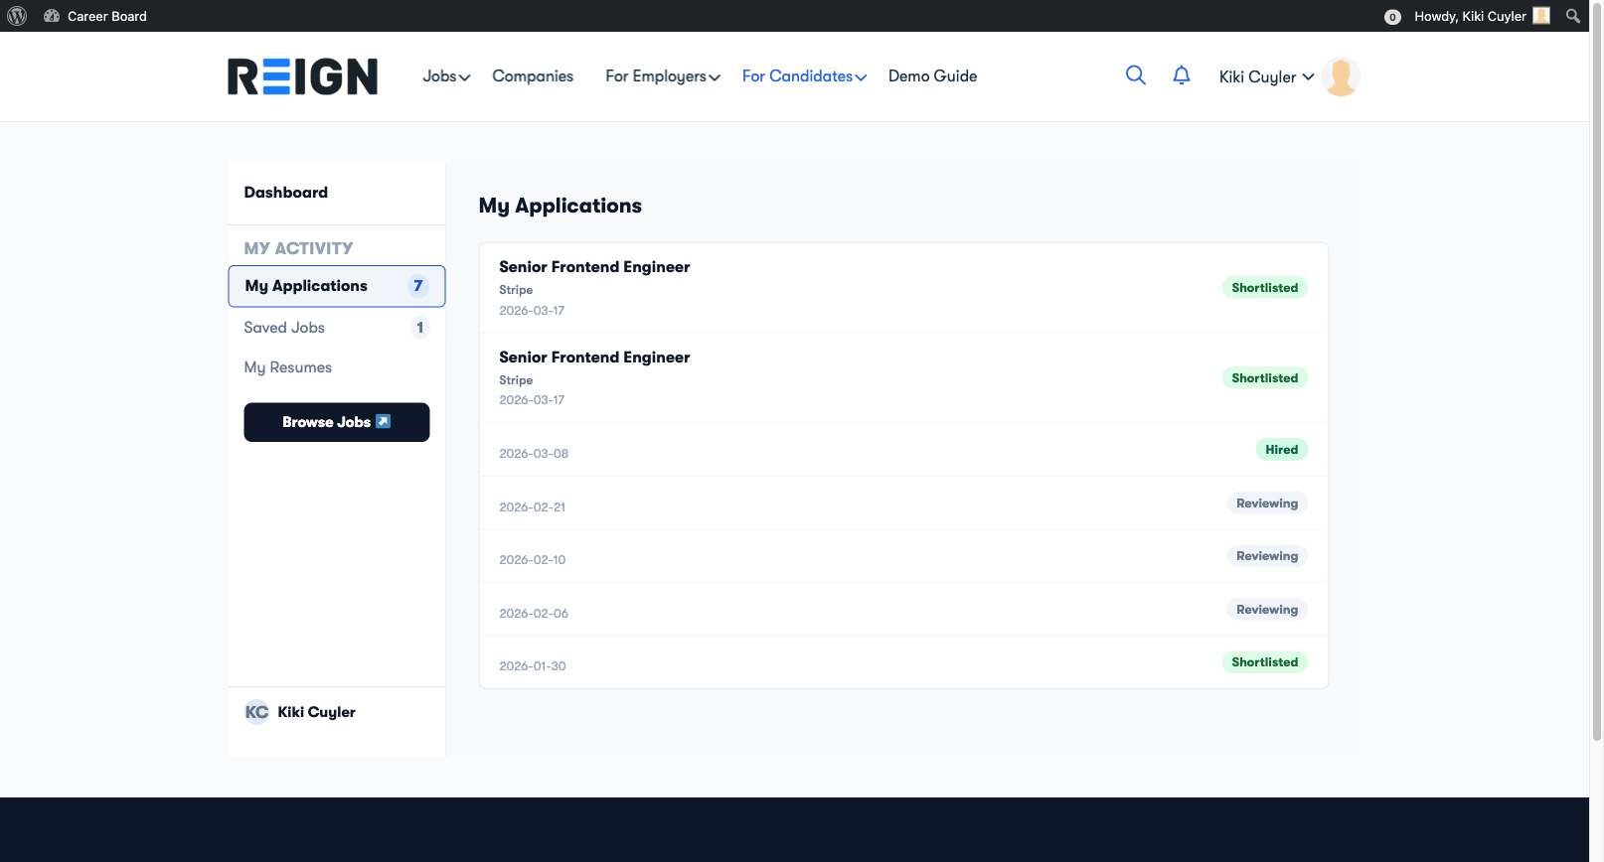Click Shortlisted badge of first application

point(1264,288)
